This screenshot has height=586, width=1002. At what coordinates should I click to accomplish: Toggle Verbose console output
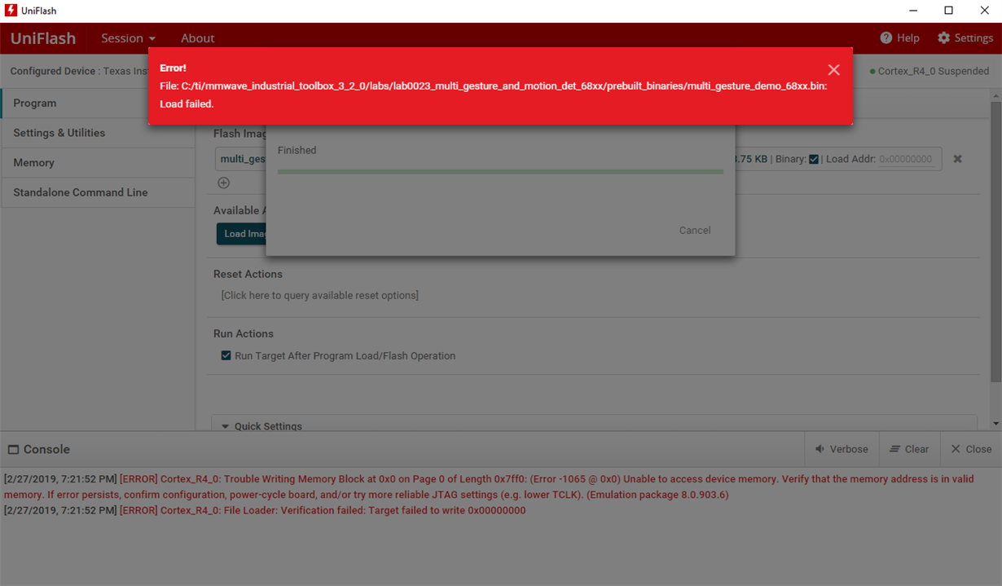pos(842,449)
